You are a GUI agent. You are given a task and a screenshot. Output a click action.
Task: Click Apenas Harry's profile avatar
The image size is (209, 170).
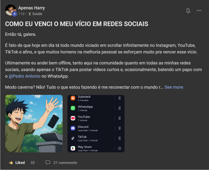pos(11,10)
